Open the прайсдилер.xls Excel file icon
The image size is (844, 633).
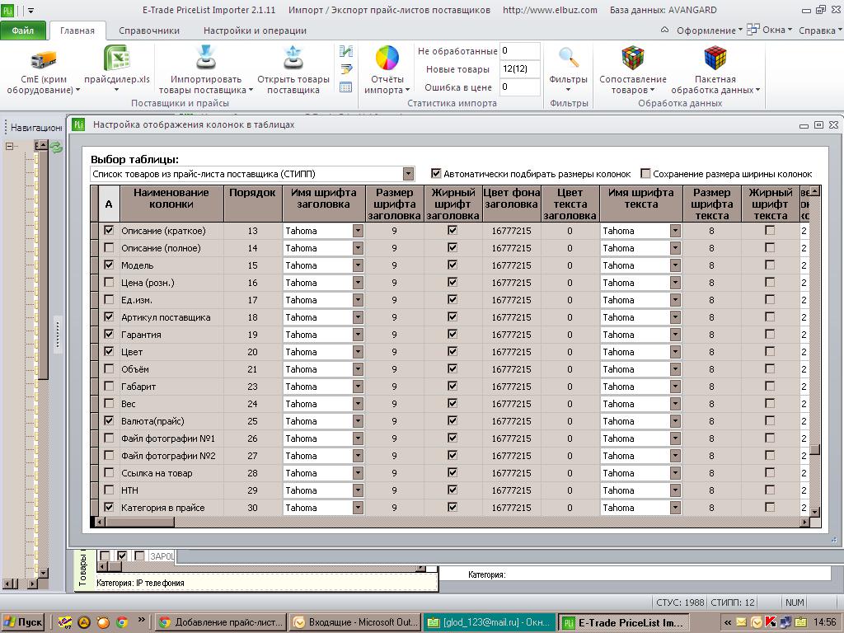point(117,59)
